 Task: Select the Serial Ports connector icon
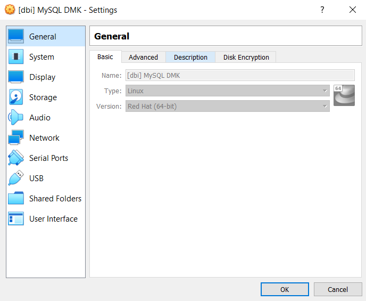[x=16, y=158]
